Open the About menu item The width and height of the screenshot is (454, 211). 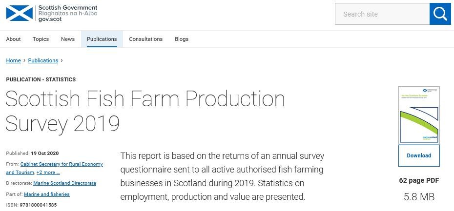click(x=13, y=39)
